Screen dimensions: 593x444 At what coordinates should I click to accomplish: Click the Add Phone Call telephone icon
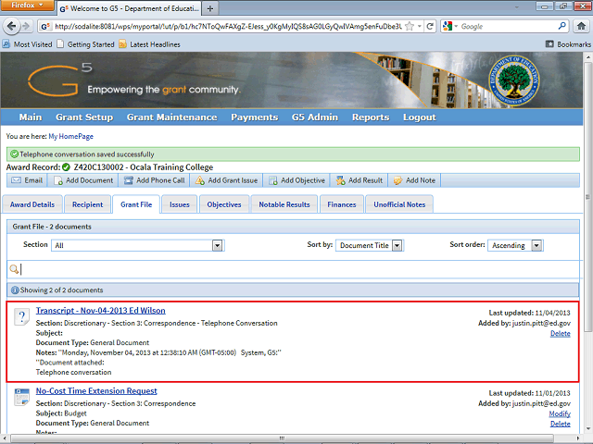129,180
